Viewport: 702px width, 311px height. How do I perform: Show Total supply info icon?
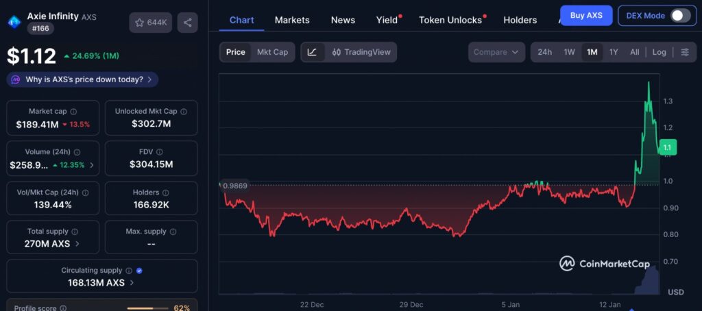tap(75, 232)
